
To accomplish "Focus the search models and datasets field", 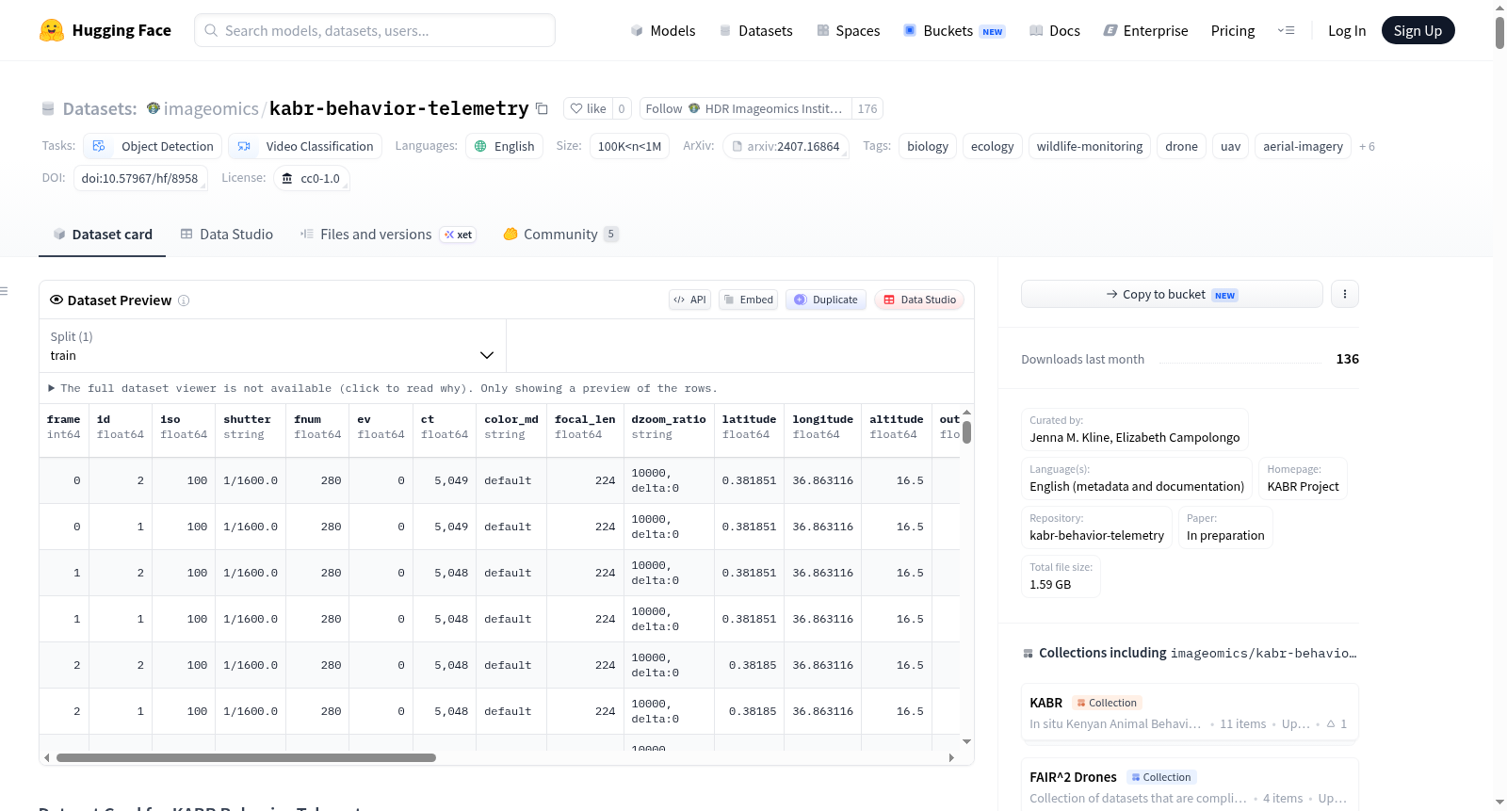I will [375, 30].
